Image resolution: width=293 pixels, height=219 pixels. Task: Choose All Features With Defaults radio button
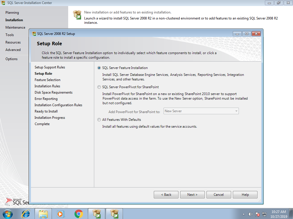click(x=99, y=120)
